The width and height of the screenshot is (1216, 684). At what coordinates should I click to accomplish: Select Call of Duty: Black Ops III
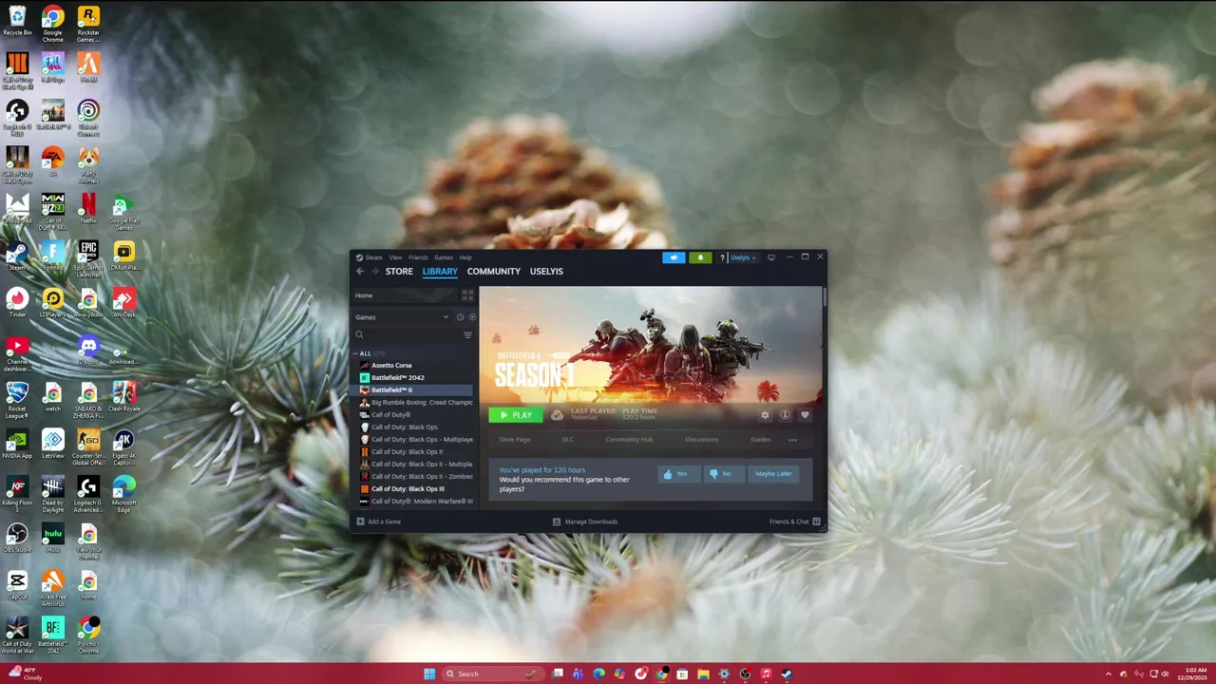click(413, 489)
